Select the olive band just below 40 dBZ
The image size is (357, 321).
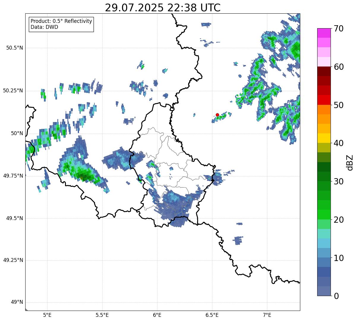pos(324,148)
